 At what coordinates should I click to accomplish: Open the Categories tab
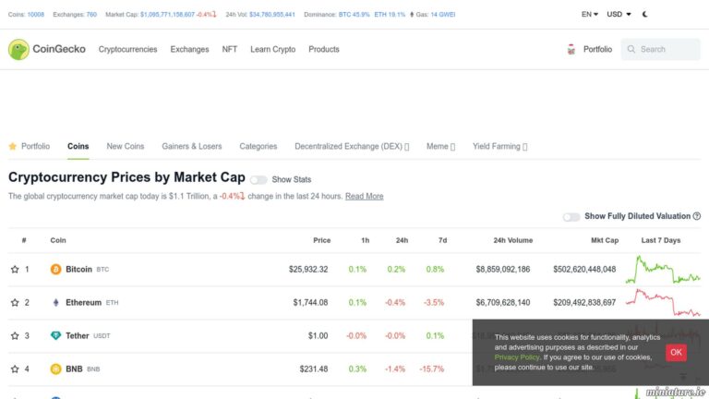(x=258, y=146)
